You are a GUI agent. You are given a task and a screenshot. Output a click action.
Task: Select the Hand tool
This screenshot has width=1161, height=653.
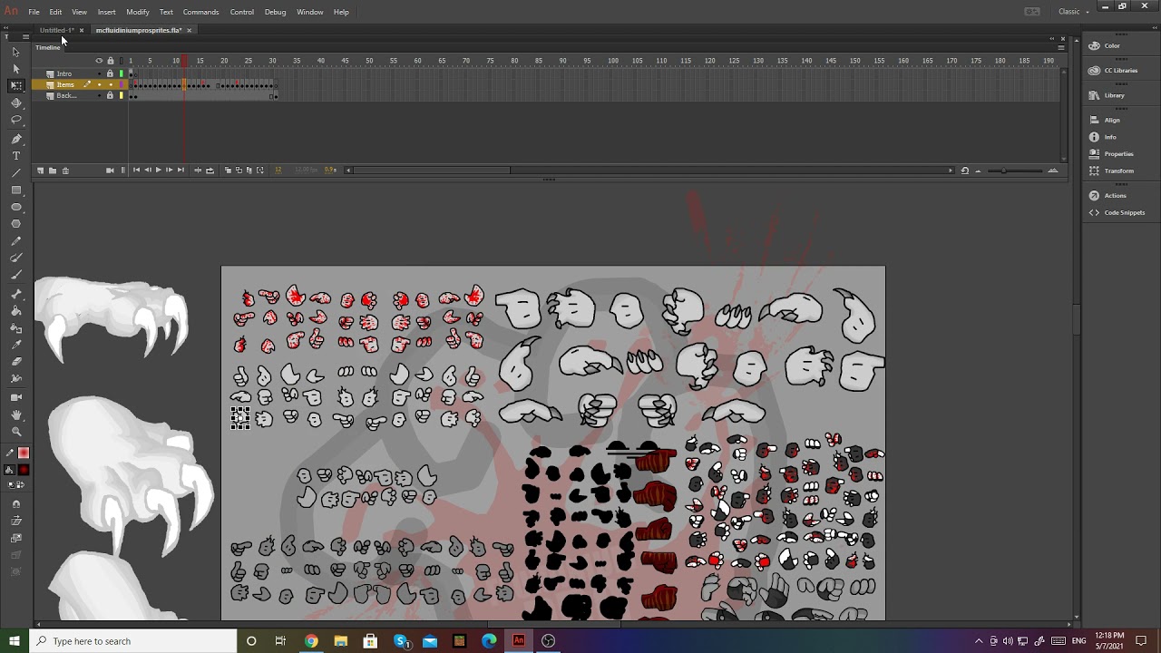click(x=15, y=414)
